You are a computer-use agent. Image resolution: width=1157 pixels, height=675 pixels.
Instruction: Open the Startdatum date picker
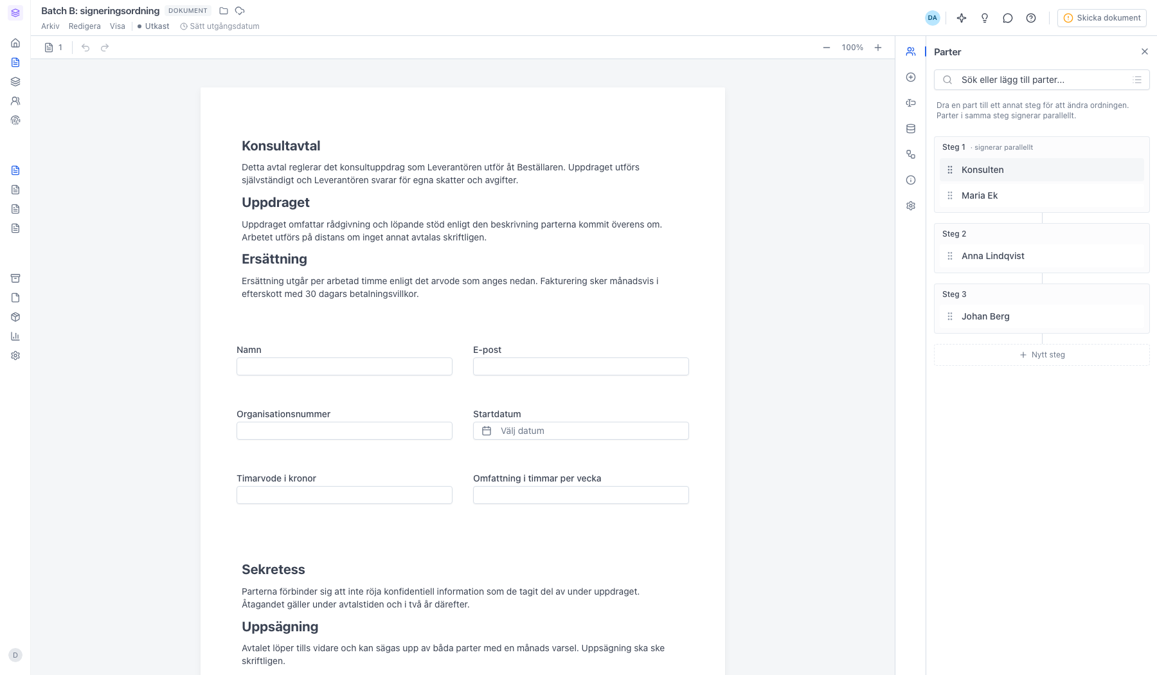581,431
